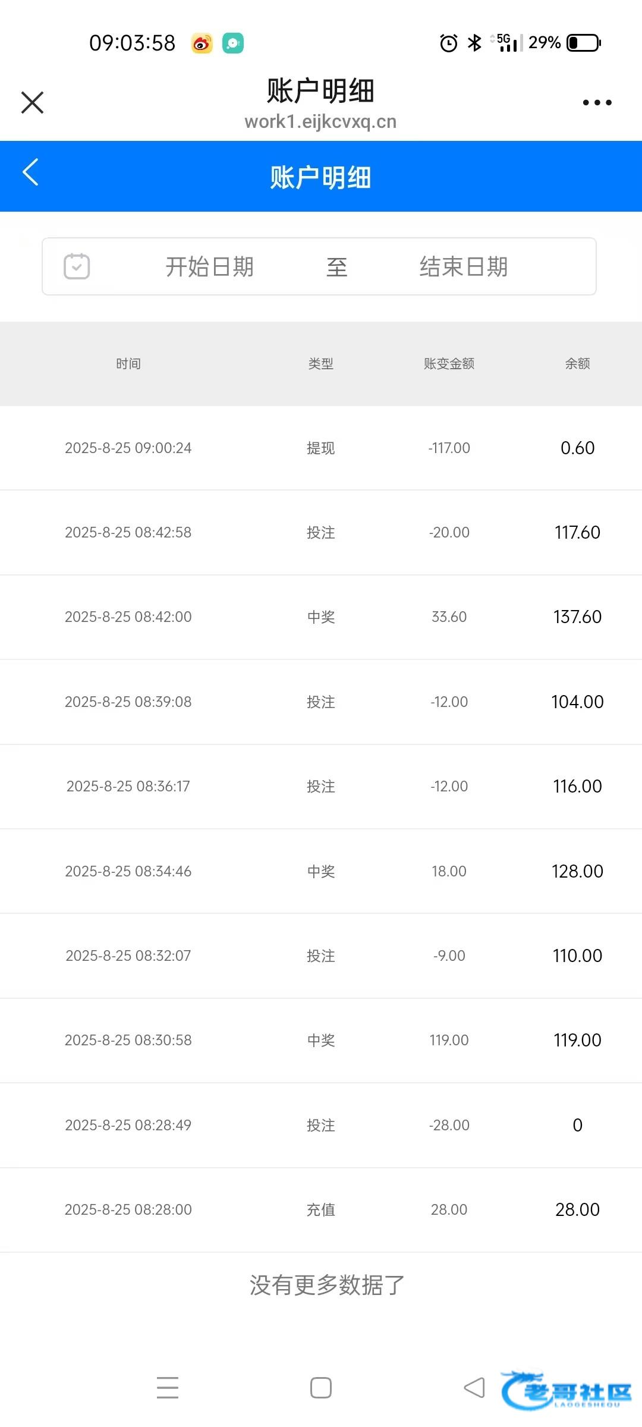The height and width of the screenshot is (1427, 642).
Task: Tap the back arrow in blue header
Action: (x=31, y=172)
